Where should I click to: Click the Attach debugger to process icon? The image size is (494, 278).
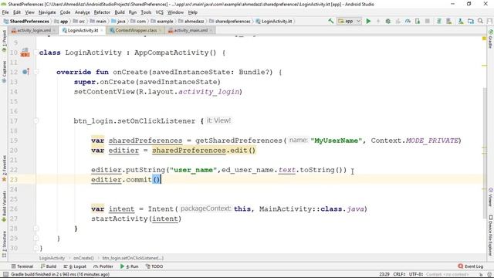tap(418, 21)
